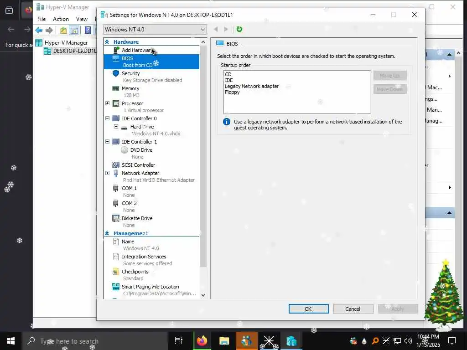Viewport: 467px width, 350px height.
Task: Click the Cancel button
Action: (x=353, y=309)
